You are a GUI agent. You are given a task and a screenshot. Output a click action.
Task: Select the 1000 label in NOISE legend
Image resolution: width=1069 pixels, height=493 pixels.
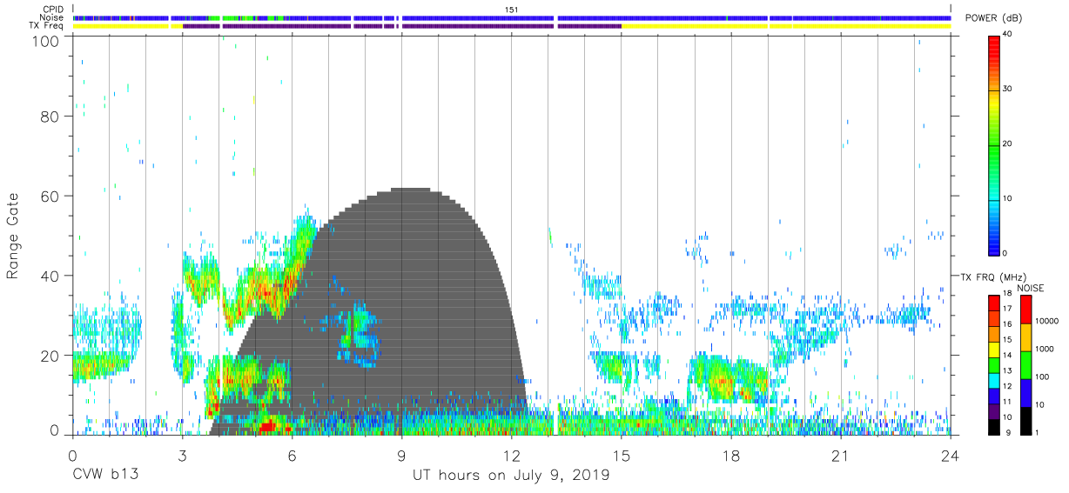pos(1045,349)
